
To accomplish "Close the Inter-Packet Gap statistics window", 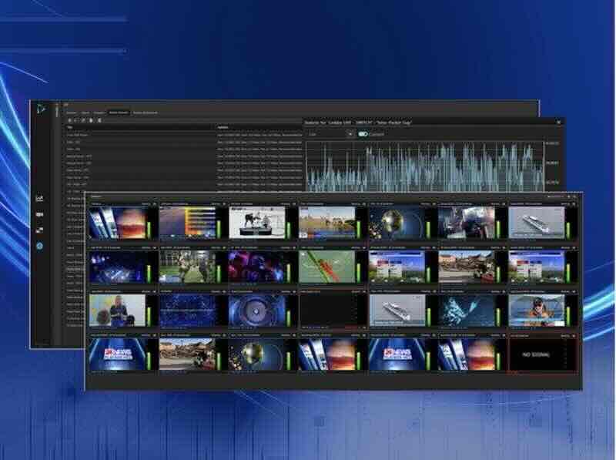I will (x=559, y=122).
